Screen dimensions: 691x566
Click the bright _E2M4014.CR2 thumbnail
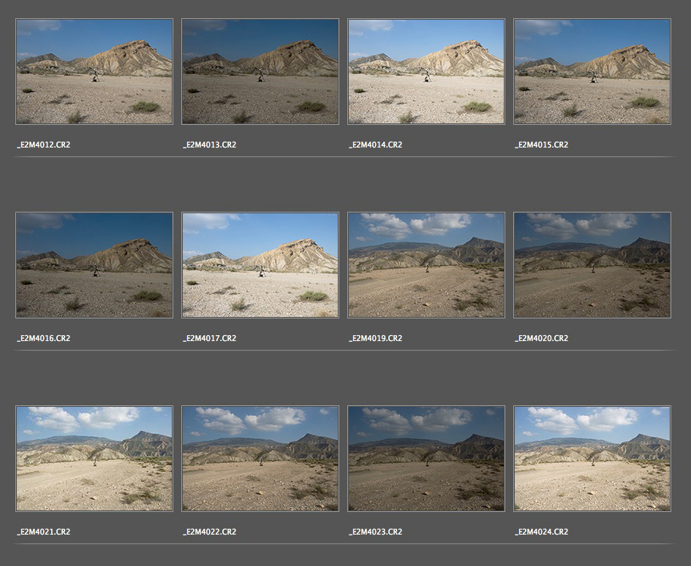[x=426, y=72]
